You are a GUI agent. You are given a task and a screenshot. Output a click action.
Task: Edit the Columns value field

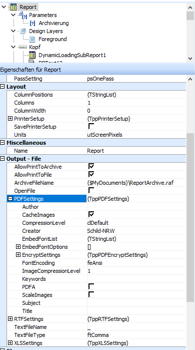coord(136,103)
